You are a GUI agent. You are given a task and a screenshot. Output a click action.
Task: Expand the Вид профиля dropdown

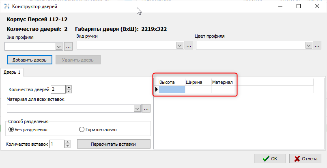click(59, 47)
